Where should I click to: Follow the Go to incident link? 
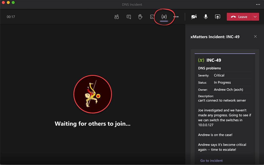tap(211, 161)
